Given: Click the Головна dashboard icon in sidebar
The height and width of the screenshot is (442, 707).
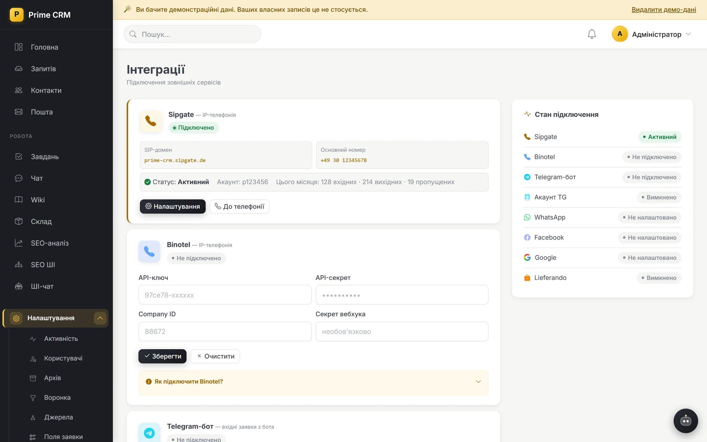Looking at the screenshot, I should 19,47.
